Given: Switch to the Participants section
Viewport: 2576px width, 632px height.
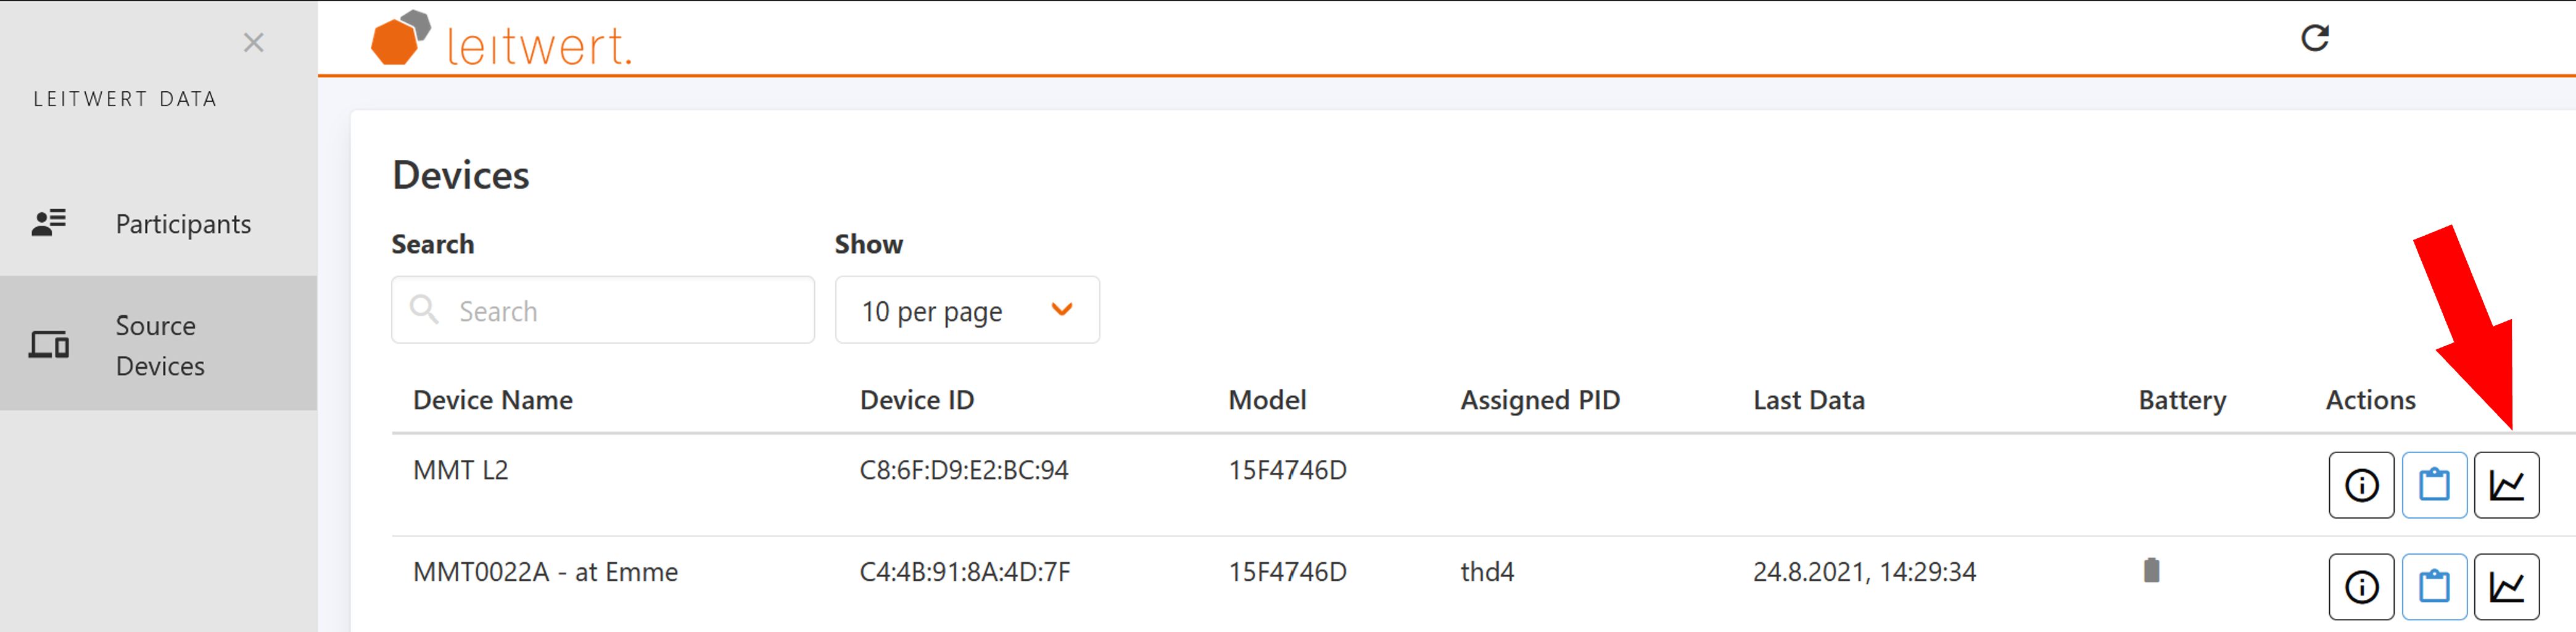Looking at the screenshot, I should (183, 223).
